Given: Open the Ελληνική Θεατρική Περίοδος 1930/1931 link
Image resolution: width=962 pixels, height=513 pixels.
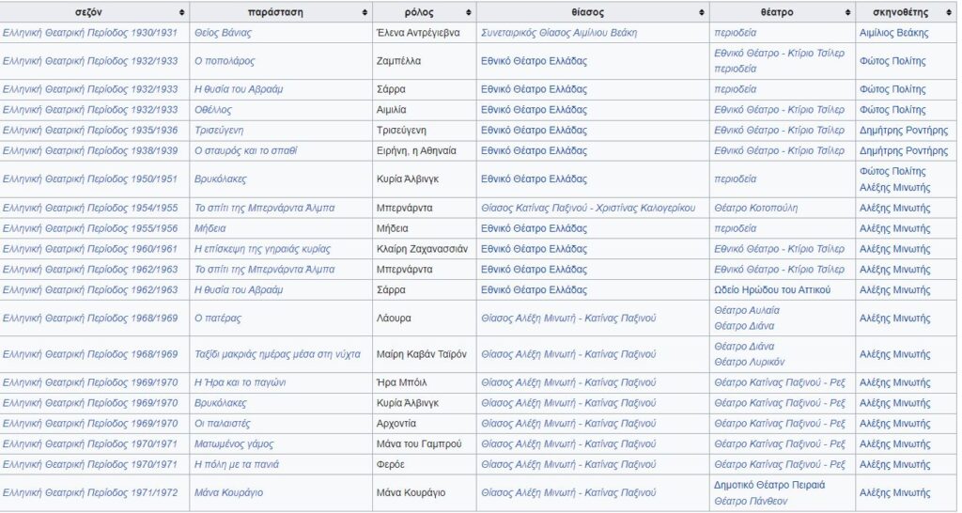Looking at the screenshot, I should pyautogui.click(x=90, y=33).
